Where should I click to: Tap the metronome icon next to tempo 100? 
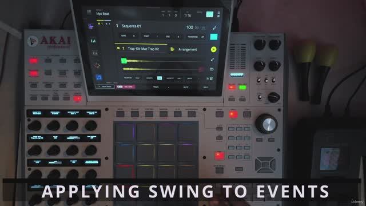[204, 28]
